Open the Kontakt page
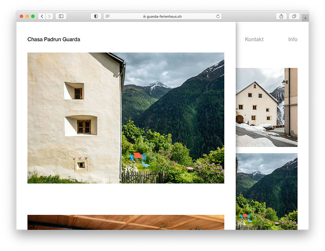Screen dimensions: 325x251 [x=254, y=39]
